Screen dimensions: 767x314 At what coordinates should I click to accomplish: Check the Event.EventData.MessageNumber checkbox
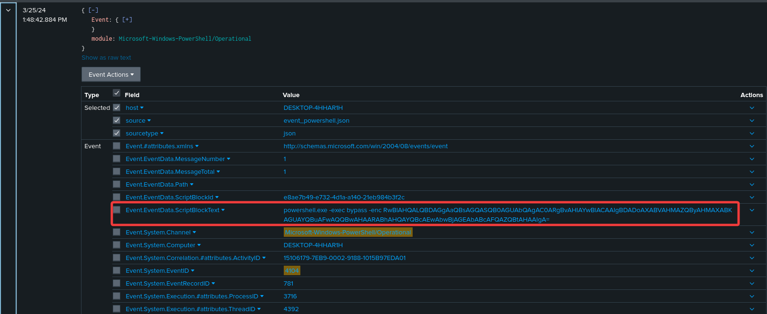click(x=117, y=159)
